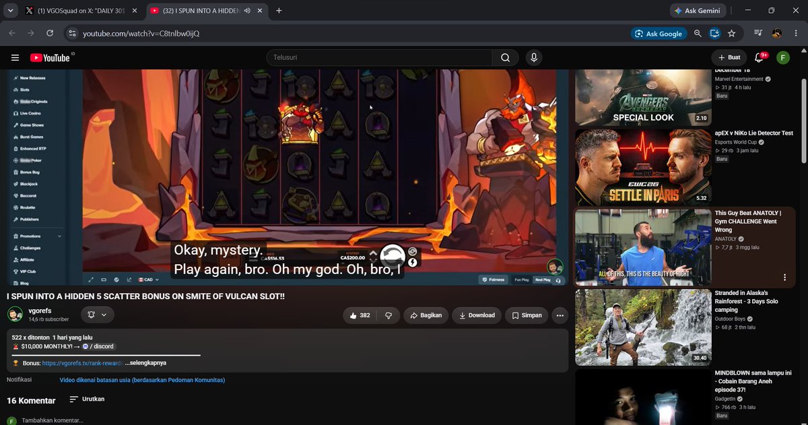Click the Download button
808x425 pixels.
477,315
